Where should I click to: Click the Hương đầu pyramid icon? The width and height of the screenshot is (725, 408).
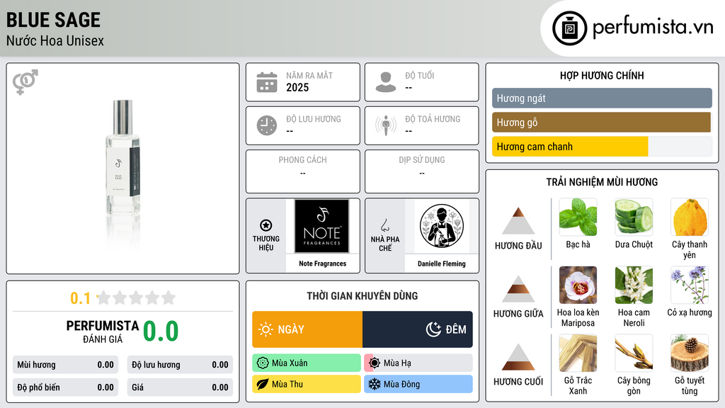518,221
